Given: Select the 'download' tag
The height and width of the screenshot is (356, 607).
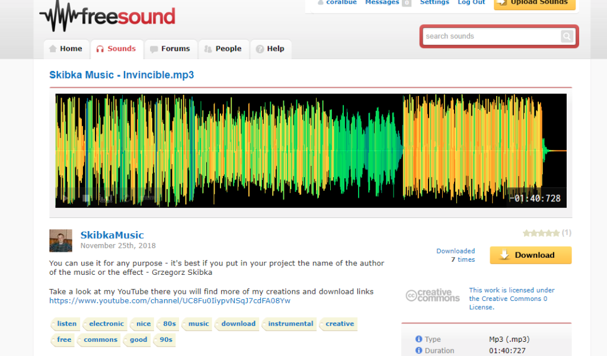Looking at the screenshot, I should [238, 324].
